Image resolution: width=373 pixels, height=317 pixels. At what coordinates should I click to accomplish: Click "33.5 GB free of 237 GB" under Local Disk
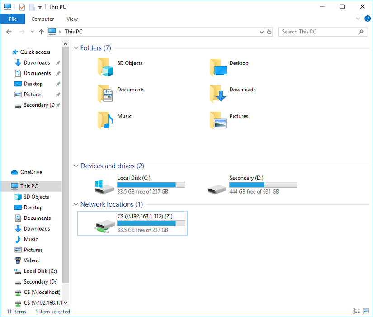(143, 192)
